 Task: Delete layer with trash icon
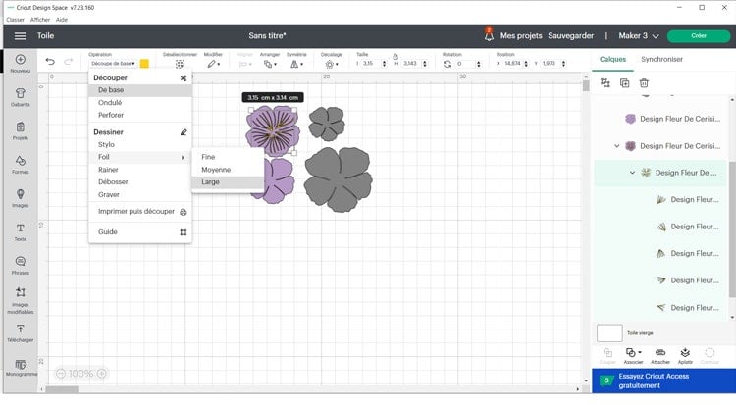(x=644, y=83)
